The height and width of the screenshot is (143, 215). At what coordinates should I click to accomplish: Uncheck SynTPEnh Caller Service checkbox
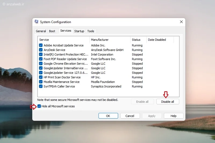pos(41,86)
